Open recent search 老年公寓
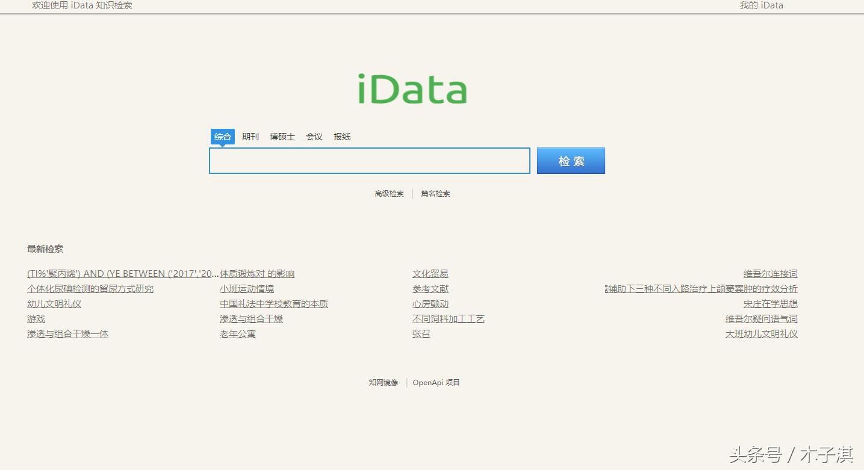Viewport: 864px width, 470px height. coord(237,333)
